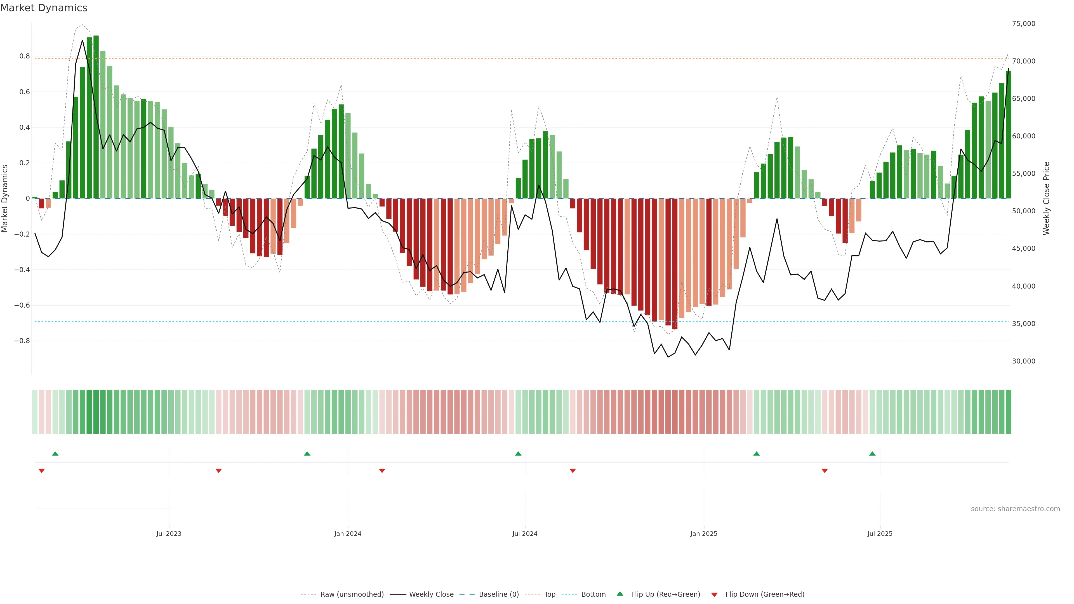Click the leftmost red Flip Down triangle marker

point(41,471)
